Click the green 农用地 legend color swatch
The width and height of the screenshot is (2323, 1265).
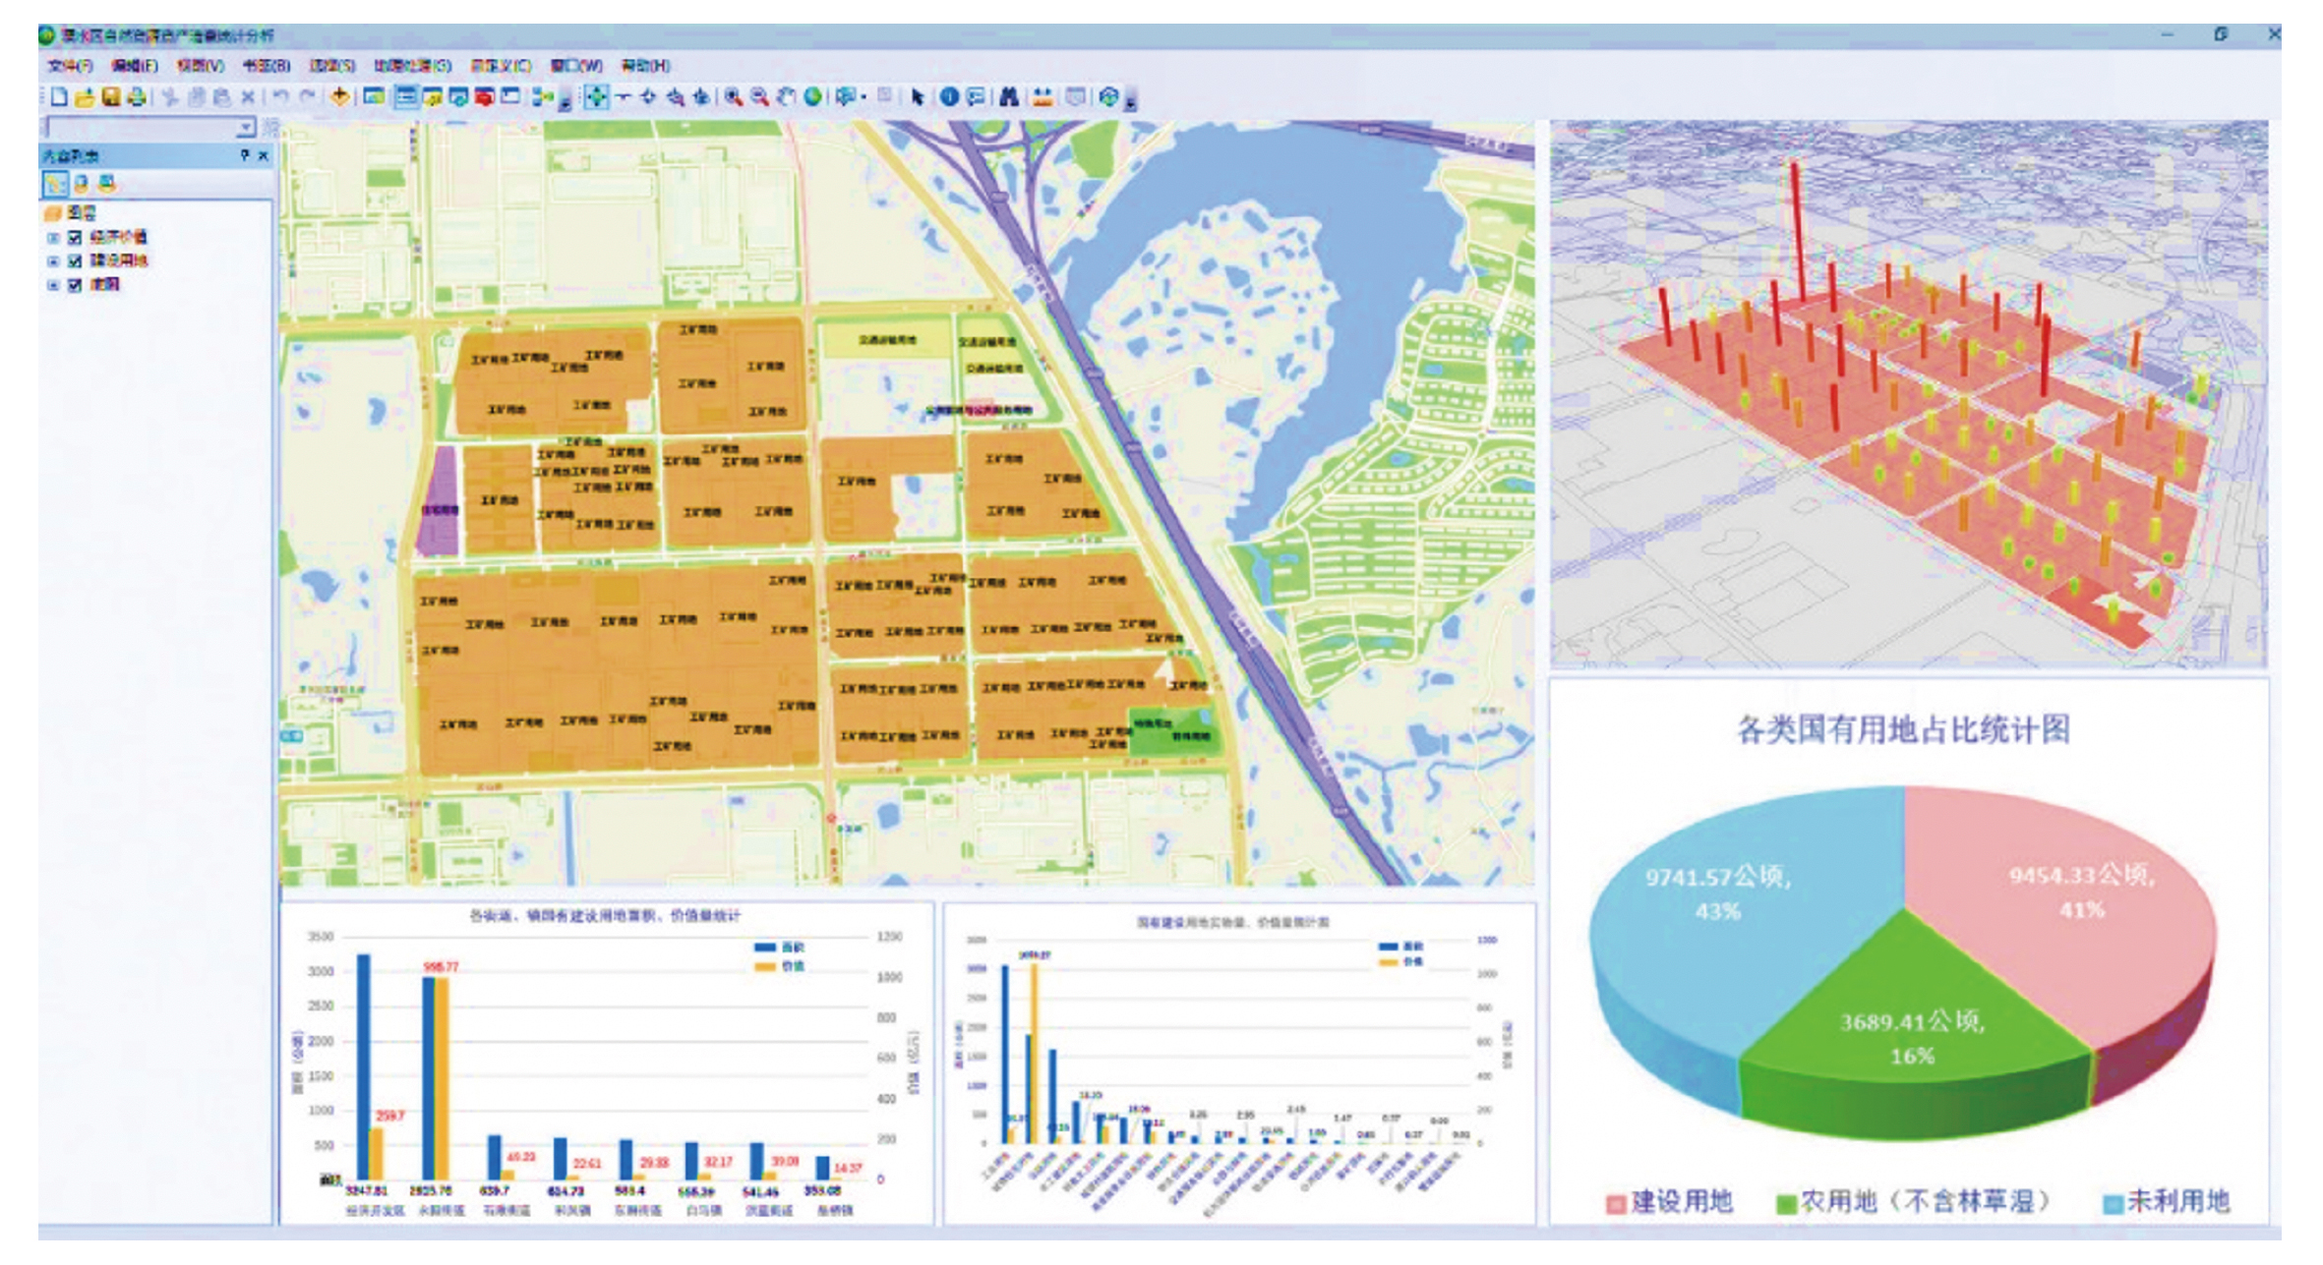pos(1785,1203)
